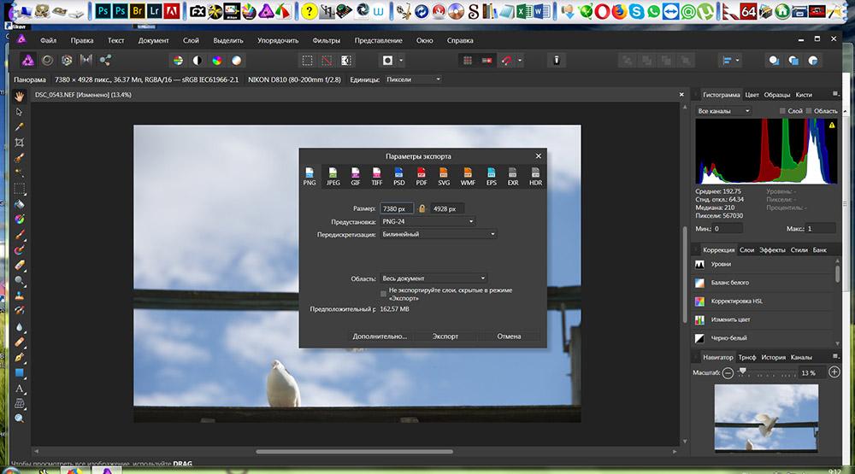
Task: Open the Фильтры menu
Action: [326, 40]
